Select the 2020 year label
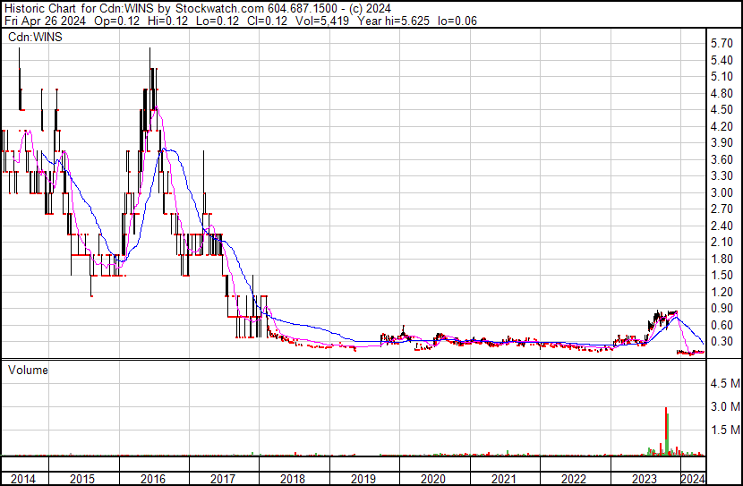This screenshot has width=743, height=486. click(434, 479)
